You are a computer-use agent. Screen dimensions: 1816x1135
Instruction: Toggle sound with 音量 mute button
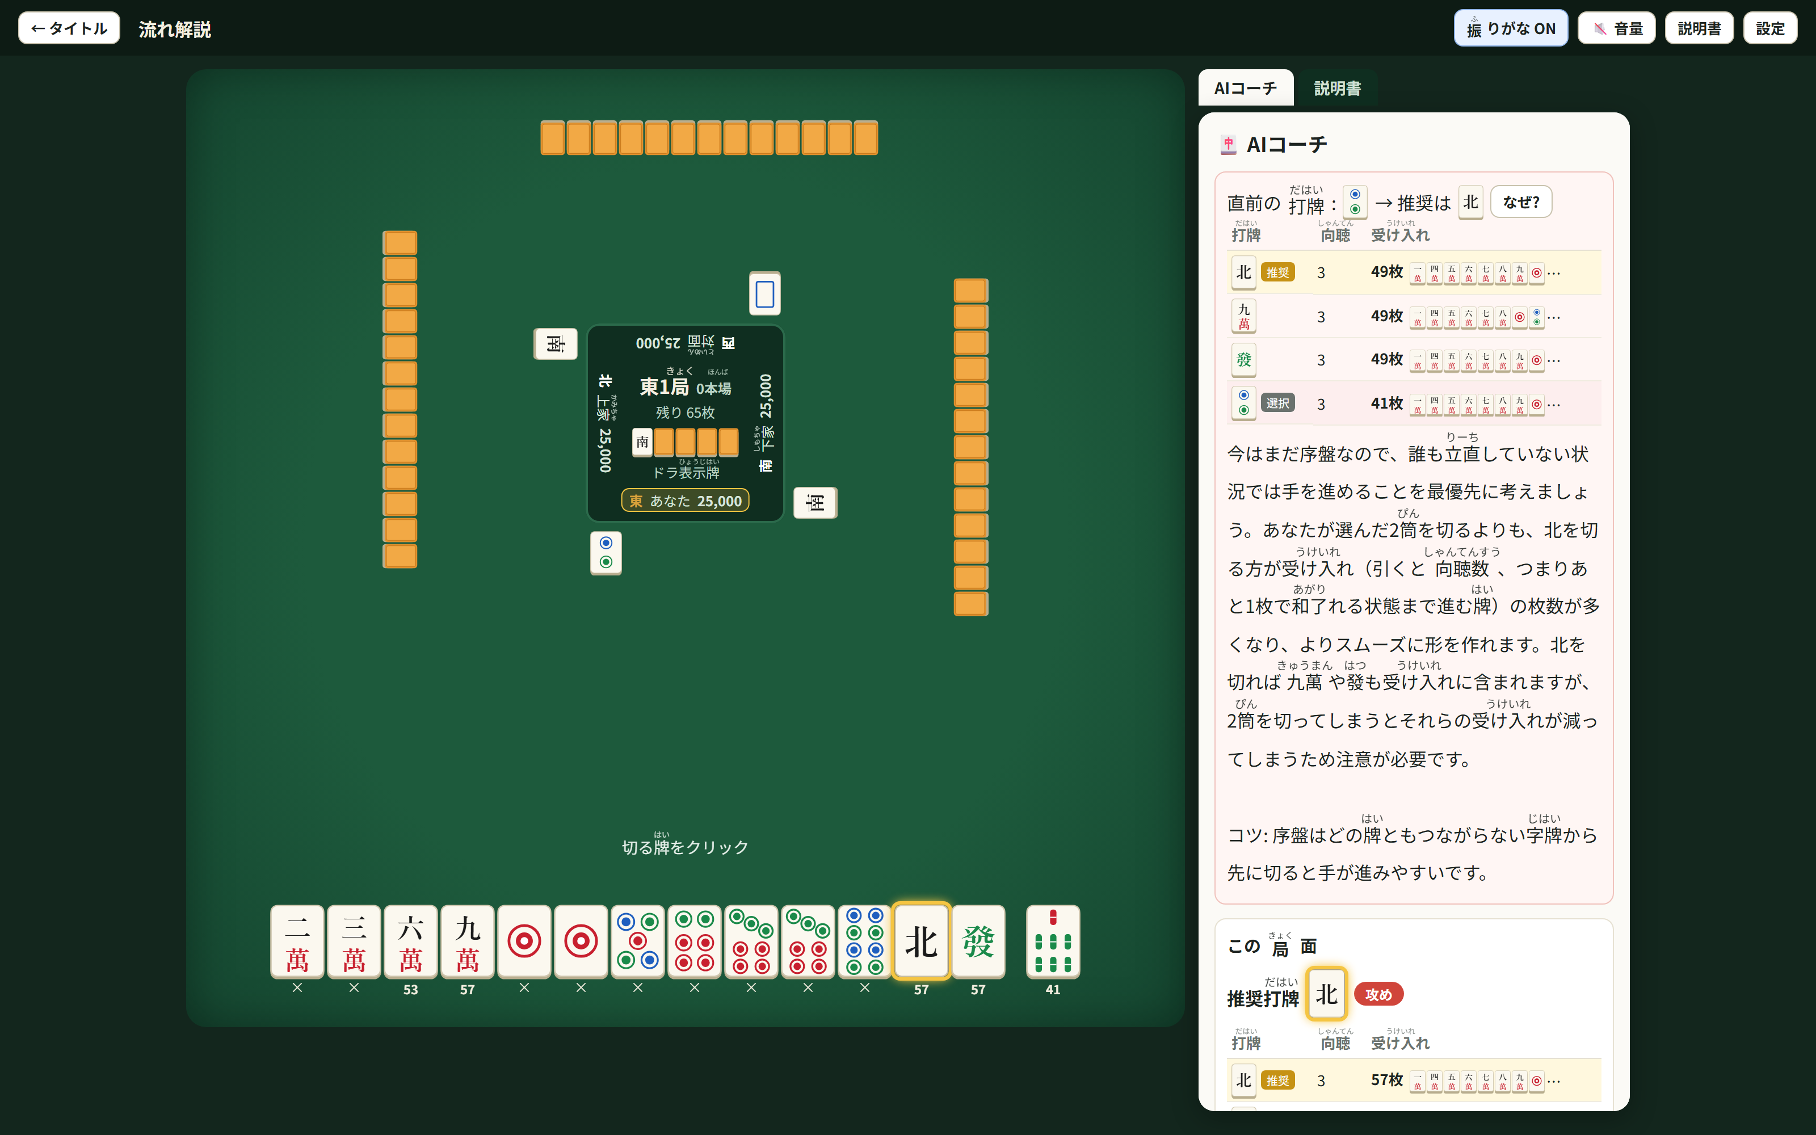pos(1616,28)
